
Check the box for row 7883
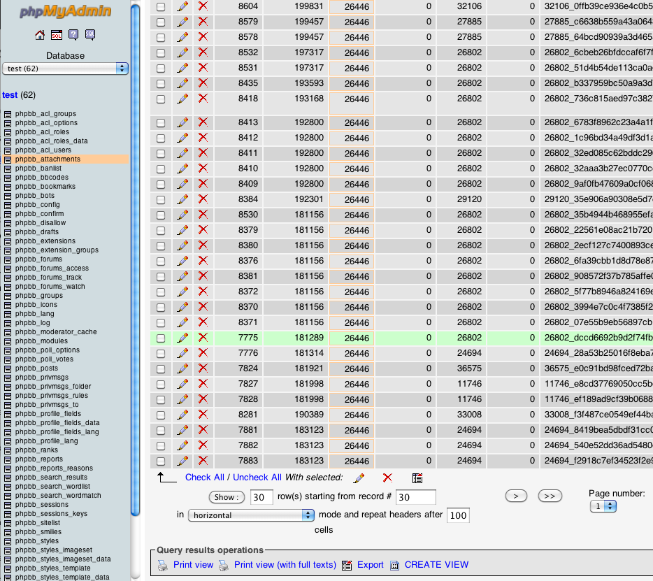[161, 461]
